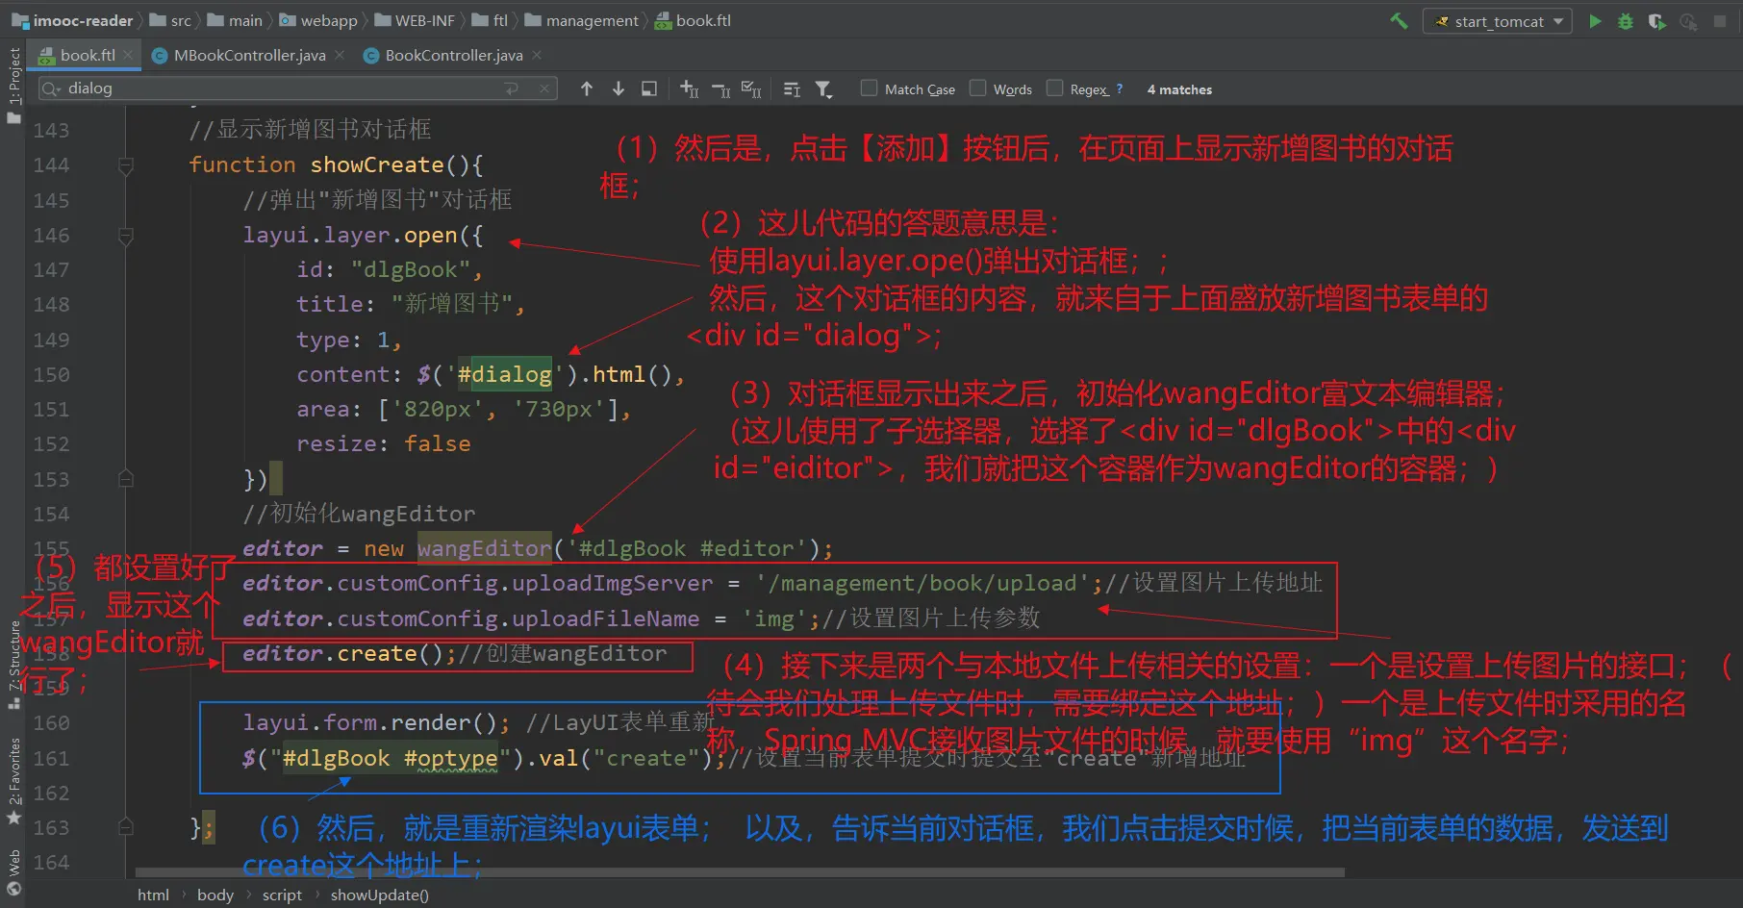The width and height of the screenshot is (1743, 908).
Task: Click book.ftl in the navigation bar
Action: tap(703, 20)
